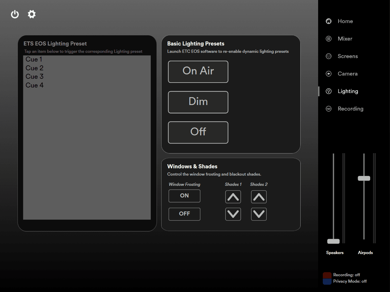Lower Shades 1 with down arrow
Screen dimensions: 390x292
(x=233, y=214)
